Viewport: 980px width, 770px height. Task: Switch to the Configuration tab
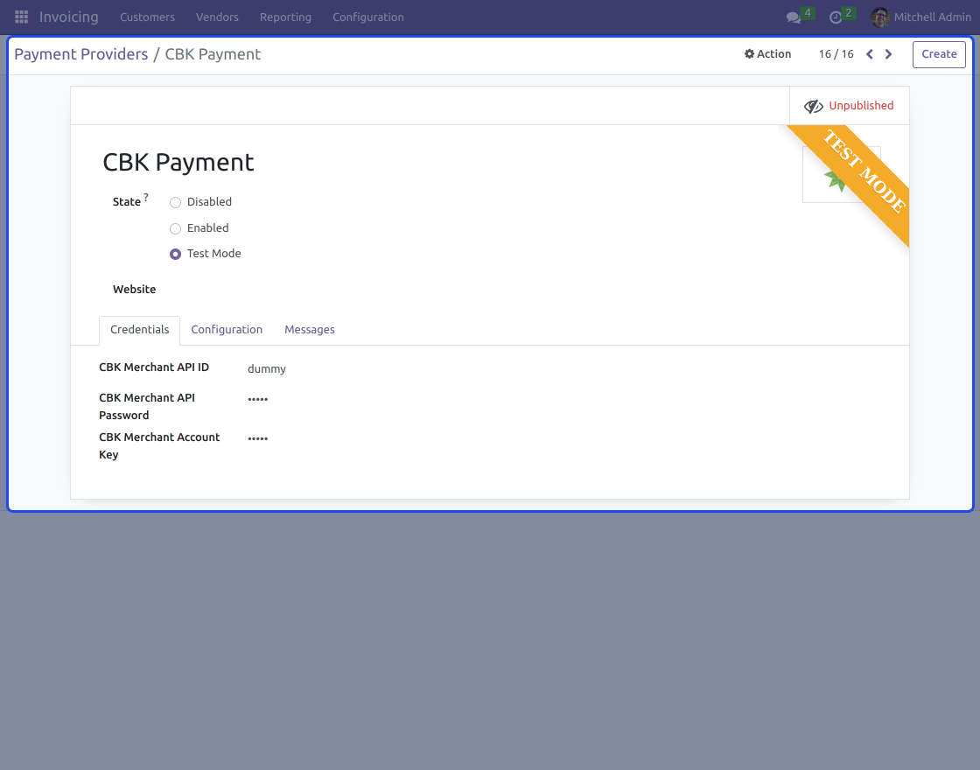click(227, 329)
